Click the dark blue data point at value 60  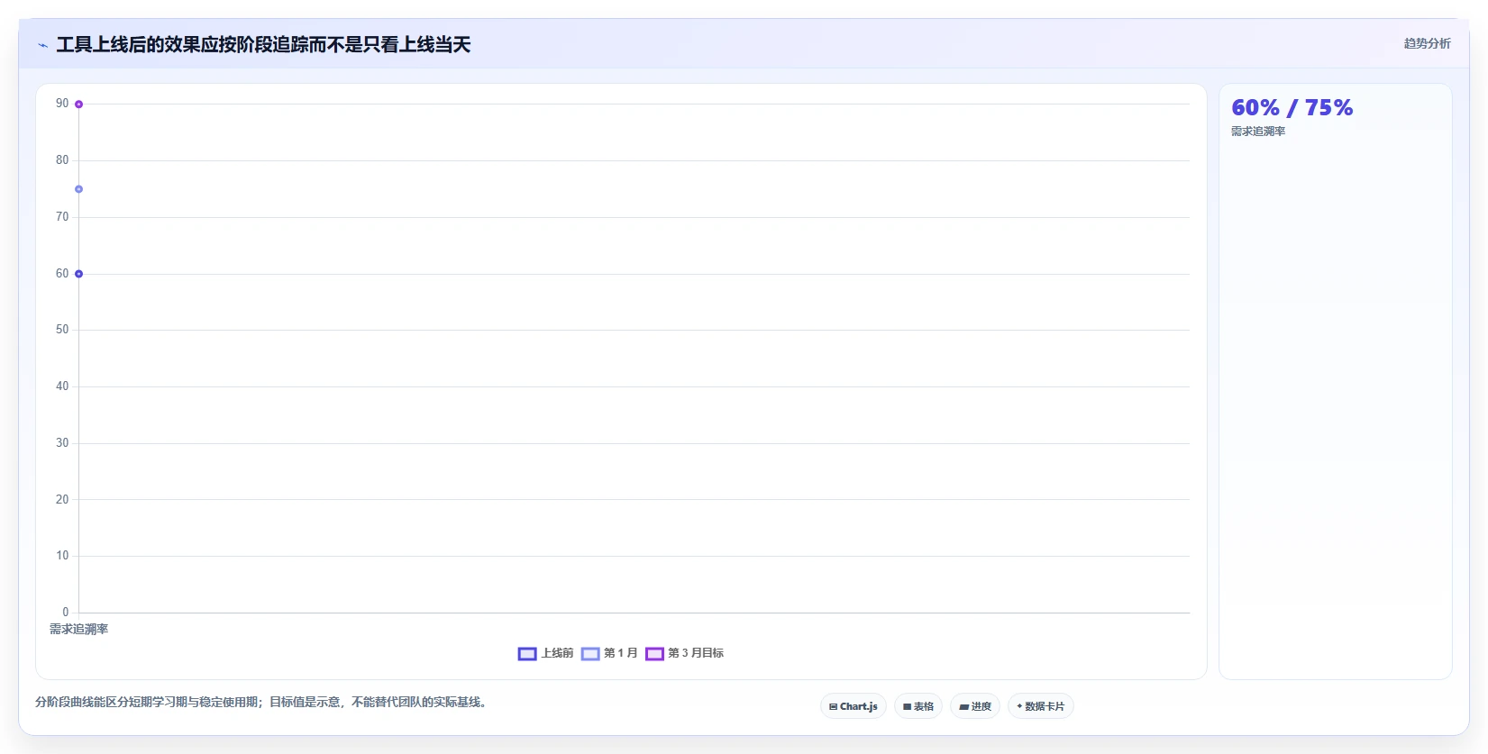pyautogui.click(x=78, y=274)
